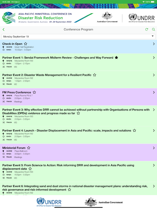Screen dimensions: 157x209
Task: Open the Ministerial Forum title
Action: [14, 148]
